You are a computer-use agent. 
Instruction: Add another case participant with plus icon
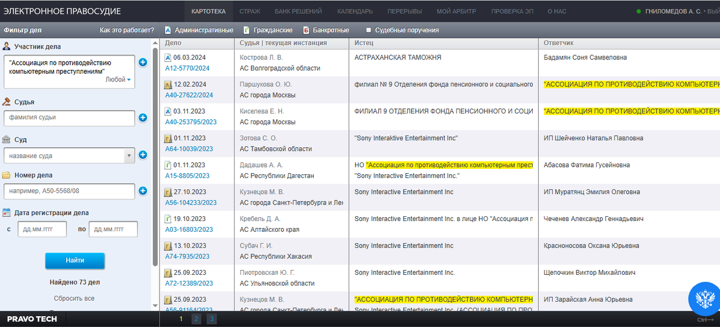click(x=143, y=62)
